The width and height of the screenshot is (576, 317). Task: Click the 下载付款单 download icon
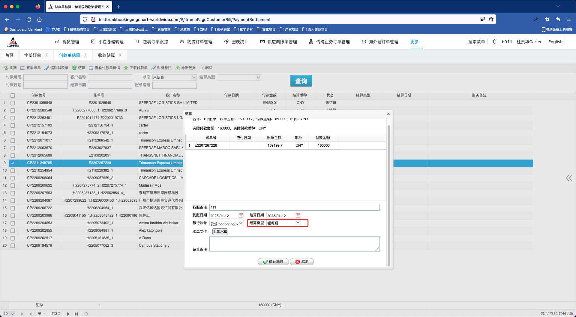[x=126, y=68]
